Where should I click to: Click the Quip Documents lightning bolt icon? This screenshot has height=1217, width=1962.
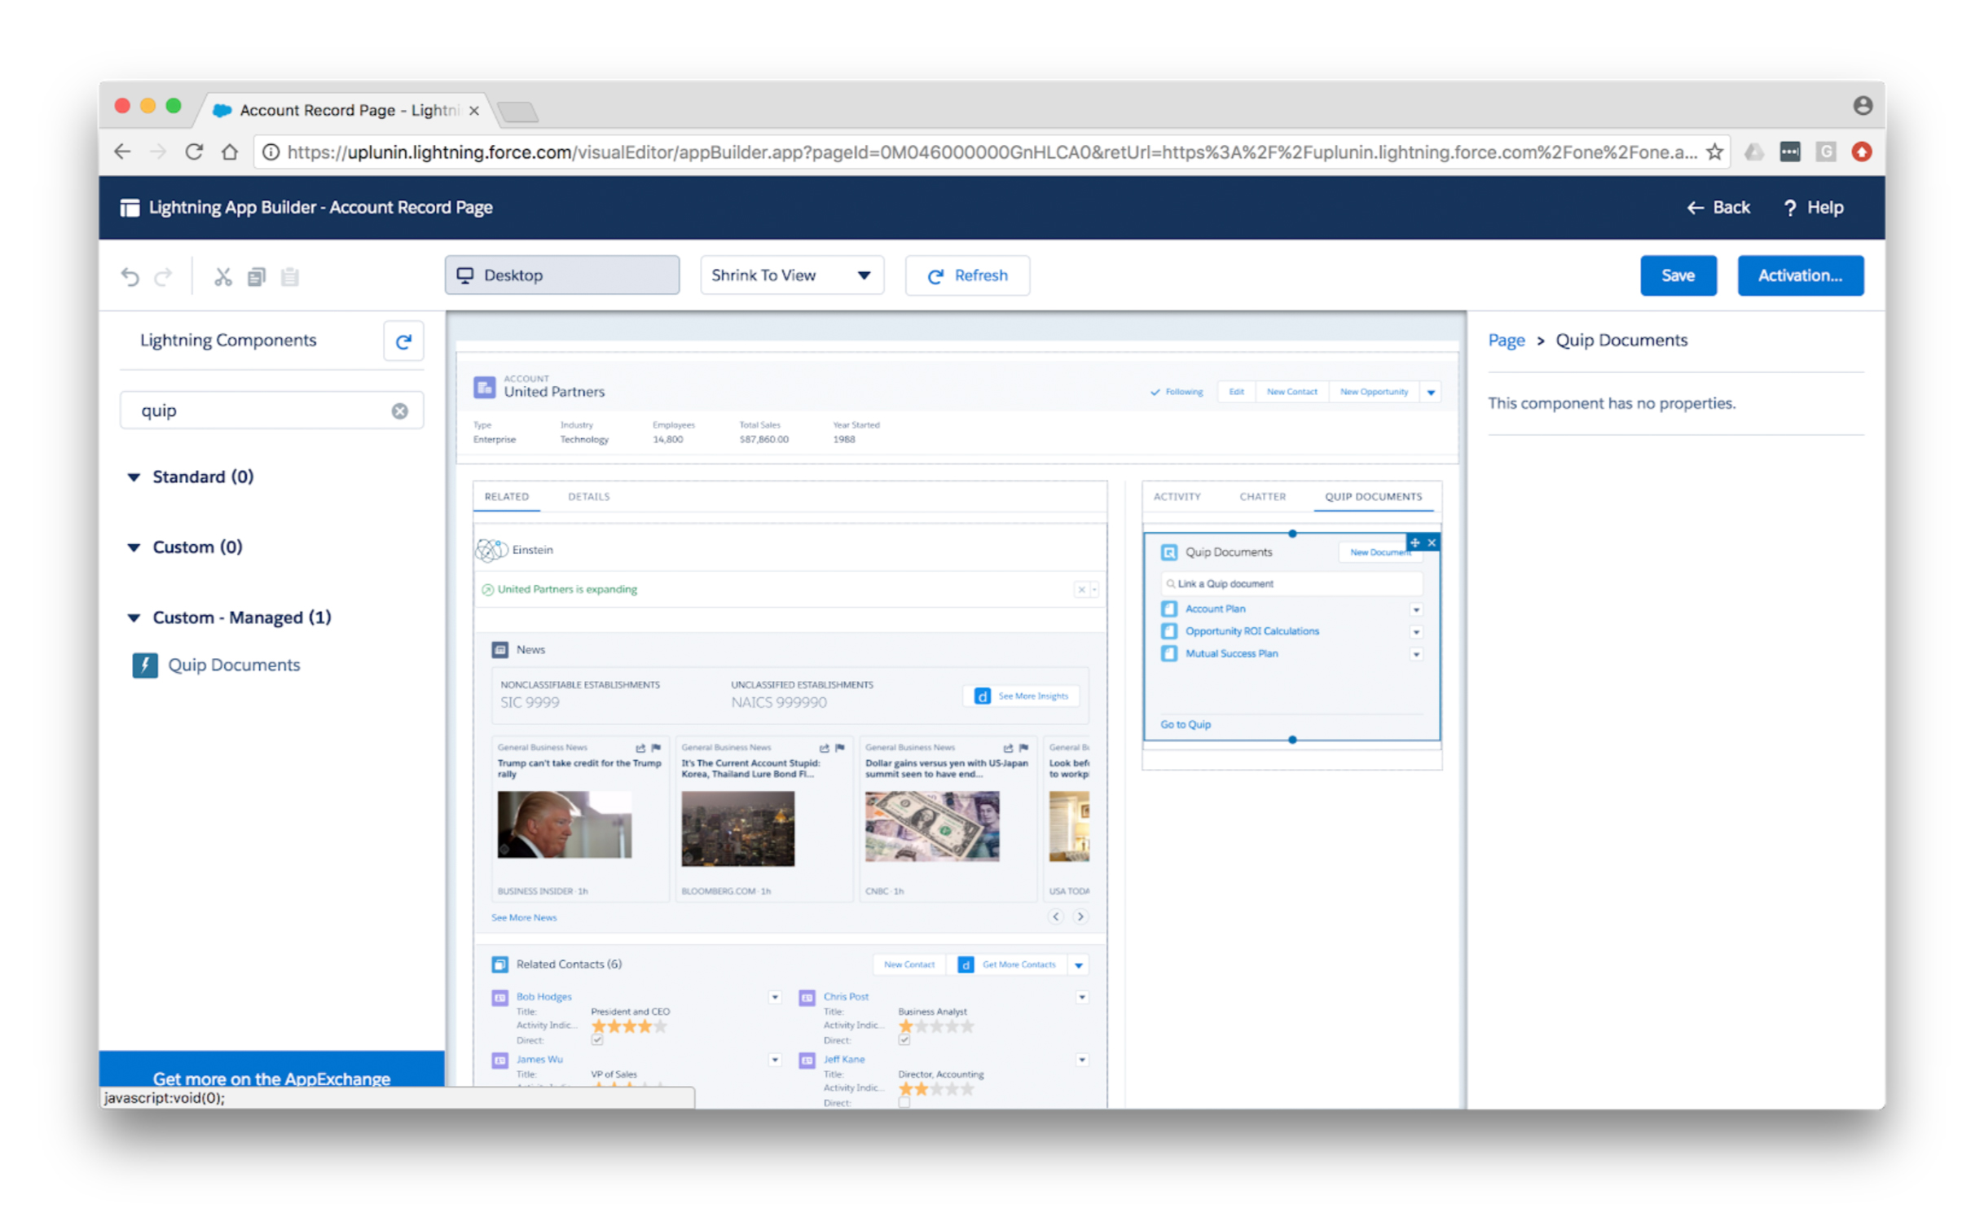[x=145, y=665]
